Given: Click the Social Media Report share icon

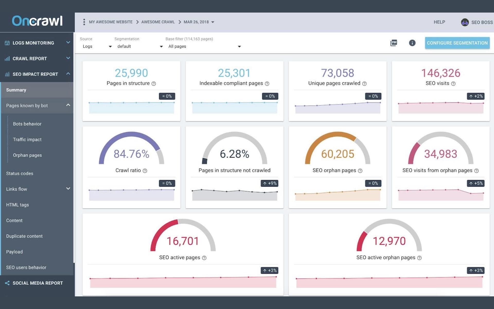Looking at the screenshot, I should coord(7,283).
